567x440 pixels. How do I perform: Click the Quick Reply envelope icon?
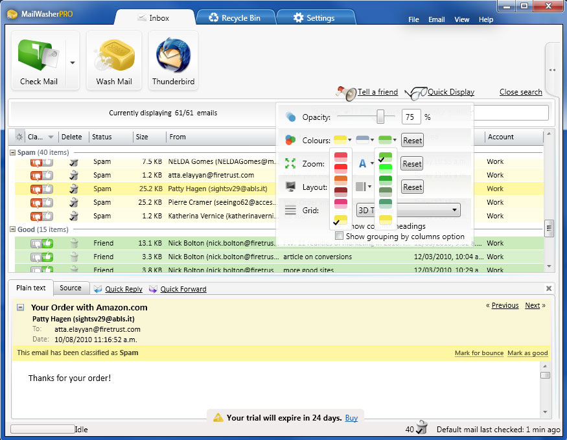click(98, 289)
